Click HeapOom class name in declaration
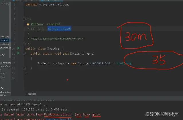Viewport: 183px width, 120px height. coord(53,49)
